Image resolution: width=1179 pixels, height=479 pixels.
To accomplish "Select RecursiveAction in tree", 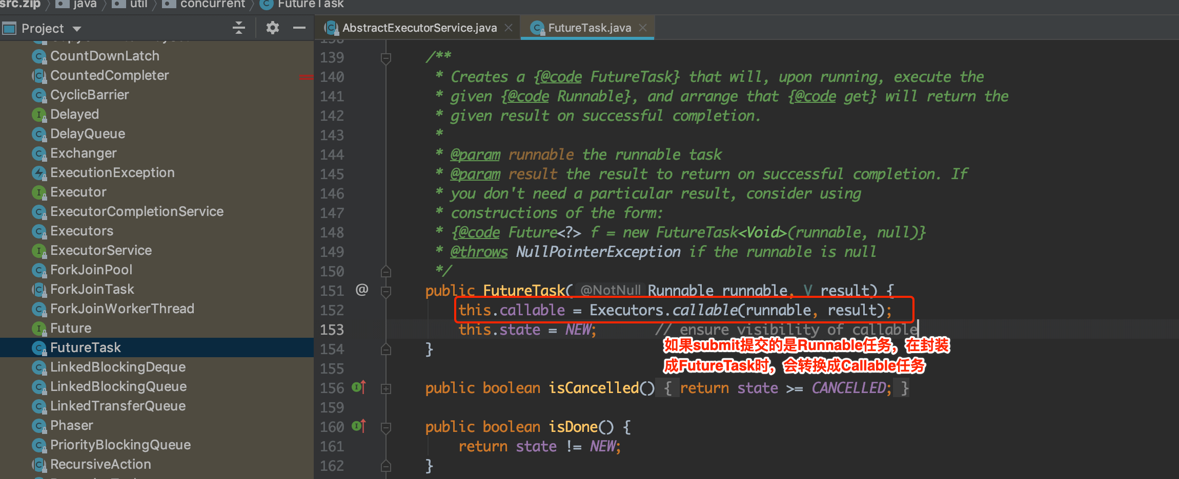I will coord(100,464).
